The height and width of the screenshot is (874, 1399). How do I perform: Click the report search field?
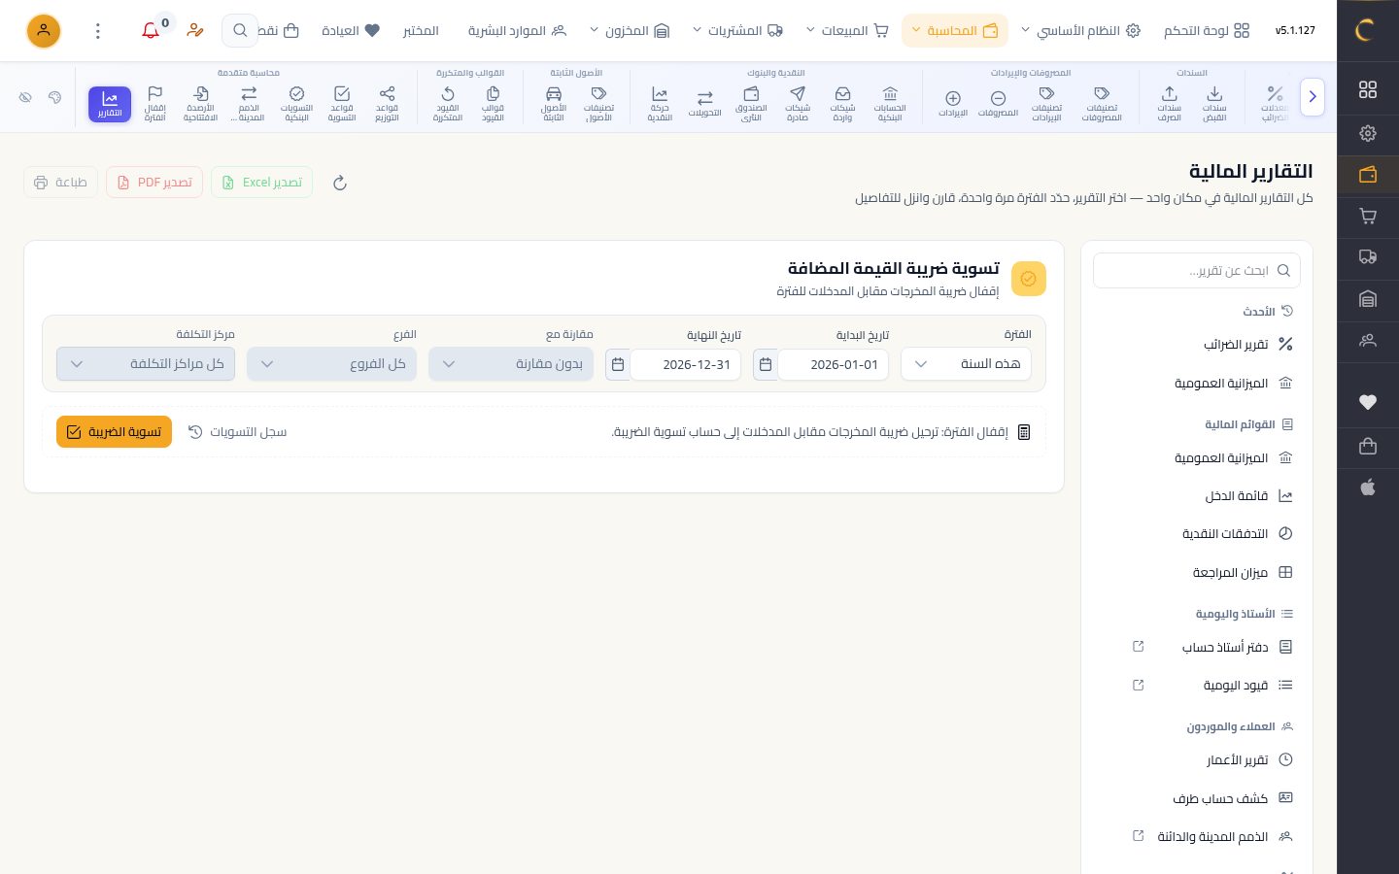1197,271
